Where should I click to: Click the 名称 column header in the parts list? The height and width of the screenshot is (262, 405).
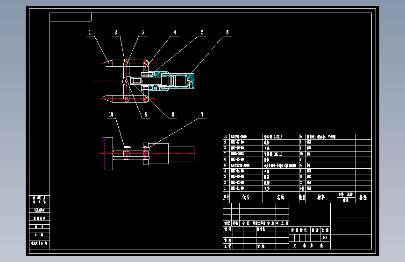(281, 198)
